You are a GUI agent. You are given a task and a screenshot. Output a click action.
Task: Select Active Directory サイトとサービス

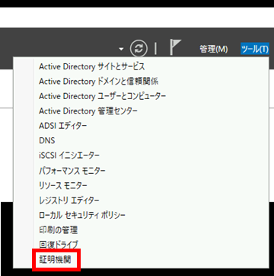coord(92,67)
